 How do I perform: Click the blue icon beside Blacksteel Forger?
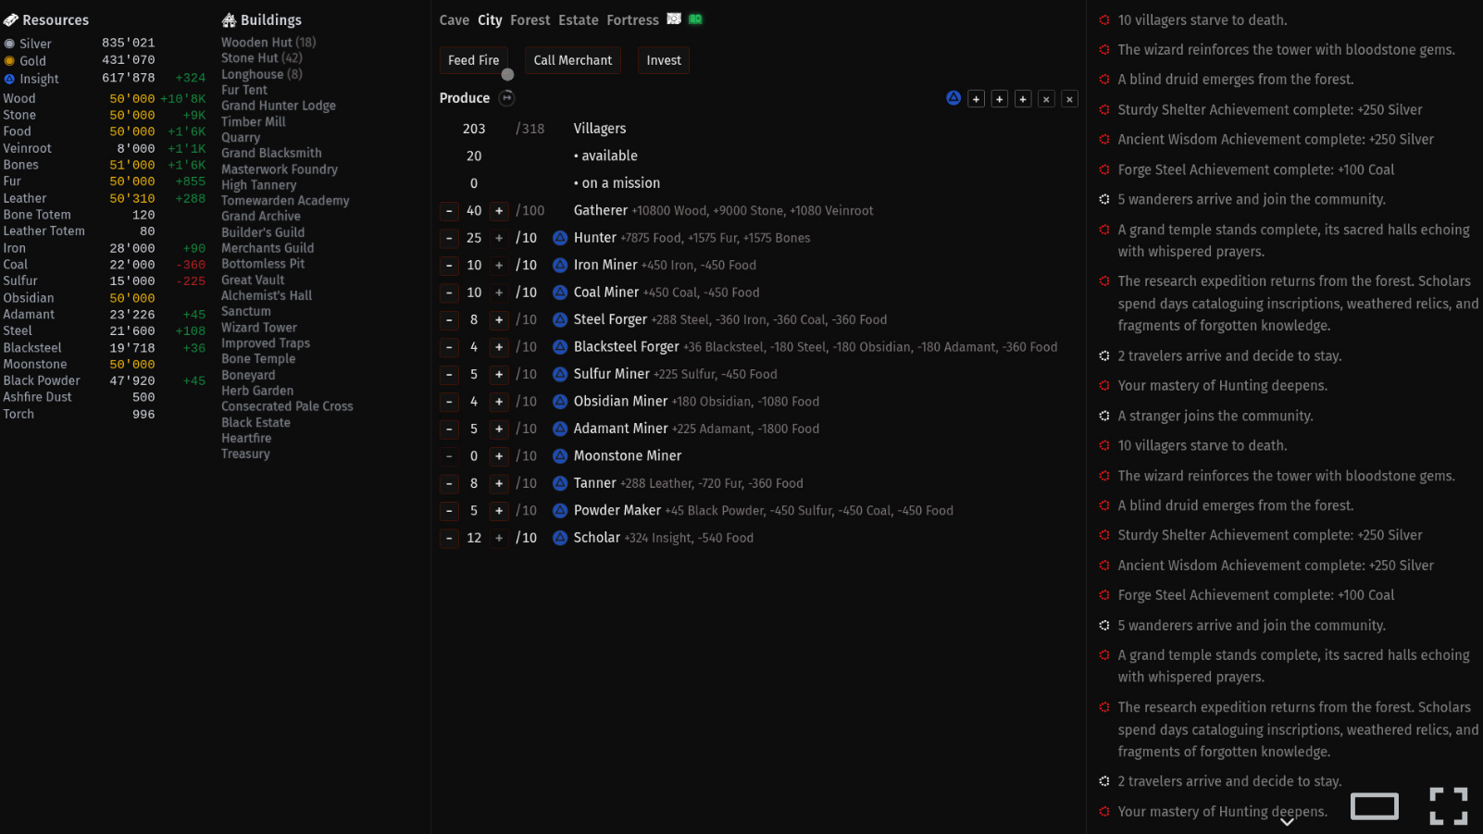[x=560, y=347]
